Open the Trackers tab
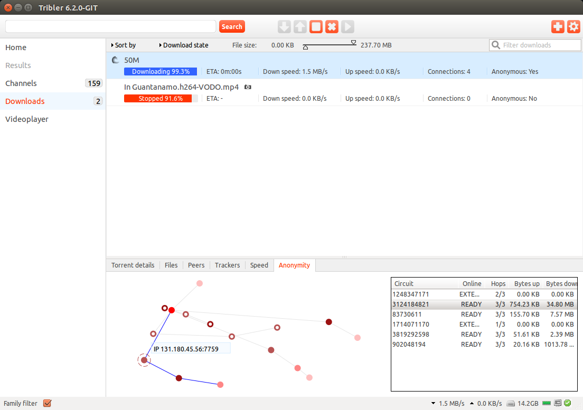This screenshot has height=410, width=583. pyautogui.click(x=227, y=265)
